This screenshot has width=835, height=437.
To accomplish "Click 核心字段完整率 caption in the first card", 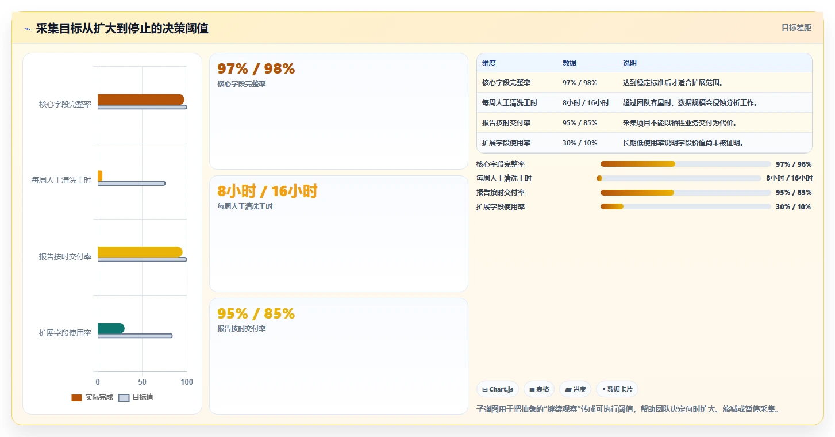I will tap(241, 84).
